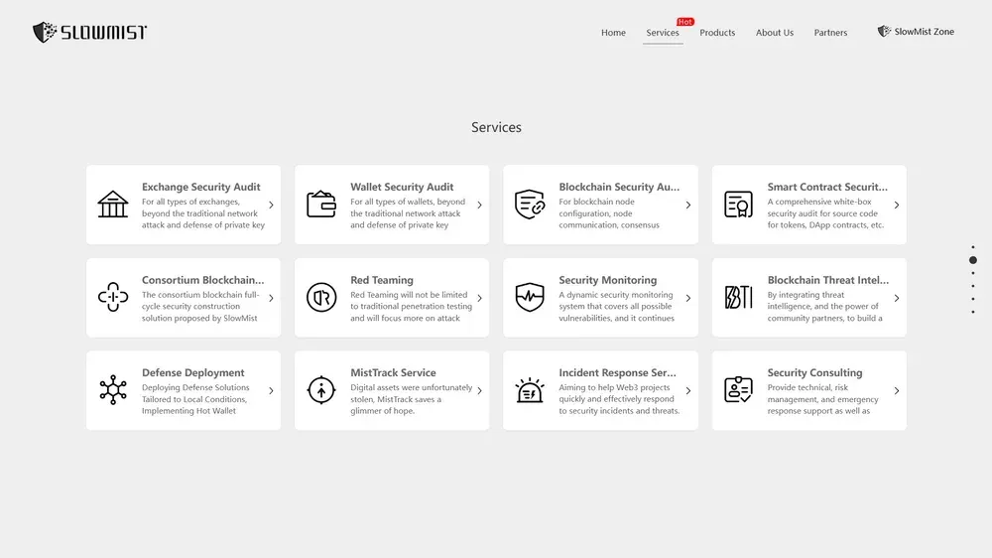The image size is (992, 558).
Task: Open the Security Consulting title link
Action: [x=814, y=373]
